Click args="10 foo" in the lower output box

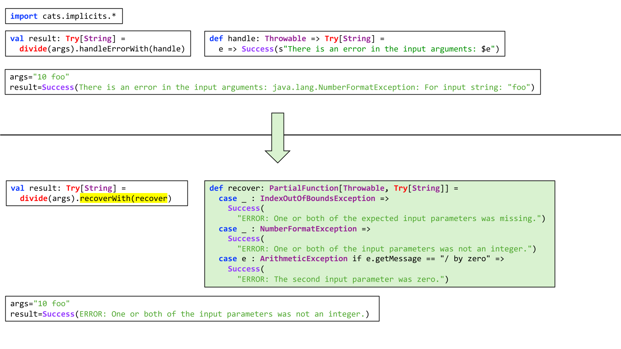(x=40, y=304)
